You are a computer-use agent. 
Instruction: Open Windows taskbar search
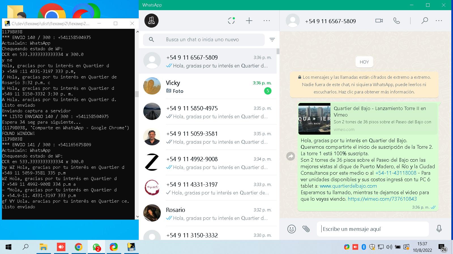click(x=25, y=247)
